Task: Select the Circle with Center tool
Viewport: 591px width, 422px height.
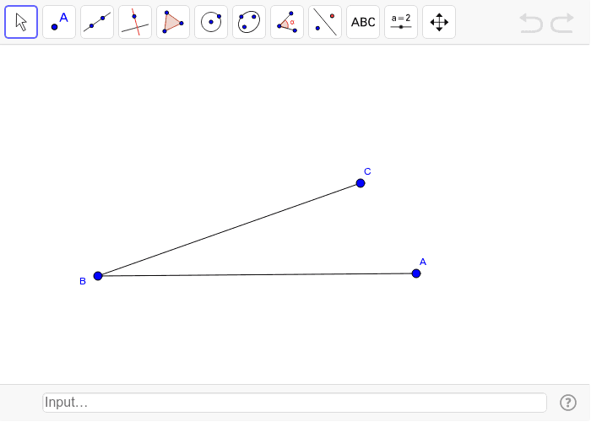Action: click(211, 22)
